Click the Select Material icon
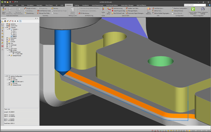The width and height of the screenshot is (211, 132). pos(149,11)
